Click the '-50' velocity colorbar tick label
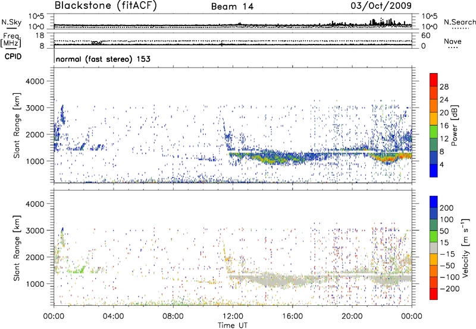This screenshot has width=476, height=329. [x=448, y=265]
